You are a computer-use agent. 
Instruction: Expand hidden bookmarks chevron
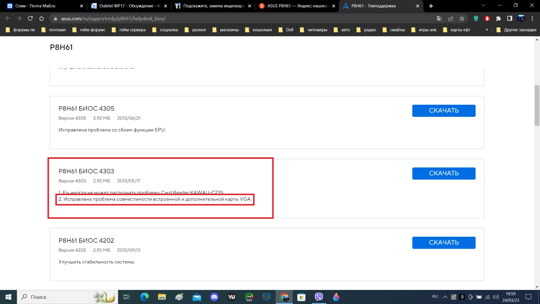[x=487, y=30]
